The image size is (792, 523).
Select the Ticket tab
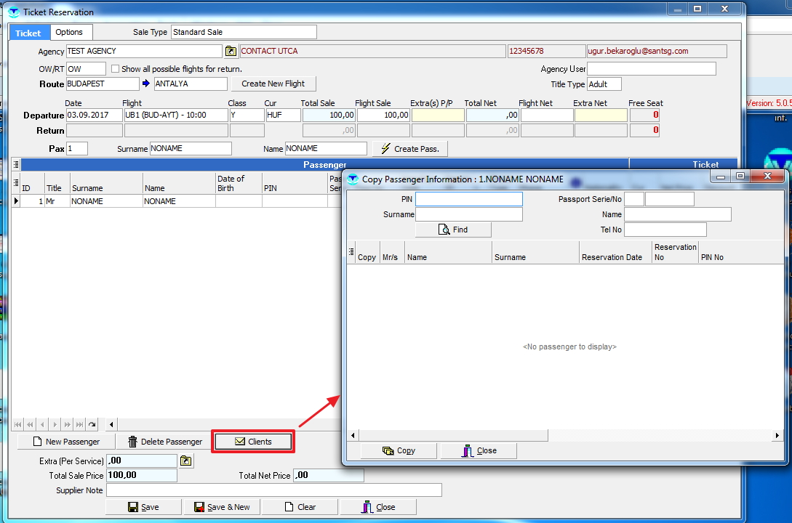point(28,33)
